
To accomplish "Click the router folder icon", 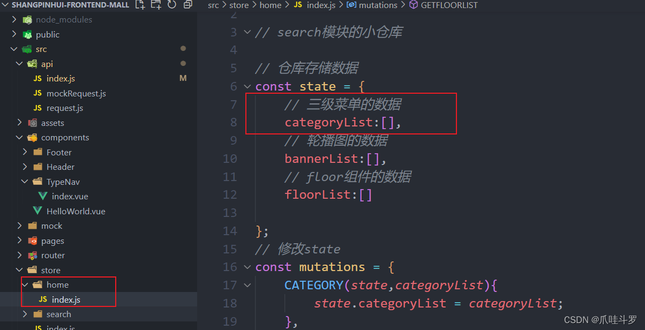I will pyautogui.click(x=33, y=256).
